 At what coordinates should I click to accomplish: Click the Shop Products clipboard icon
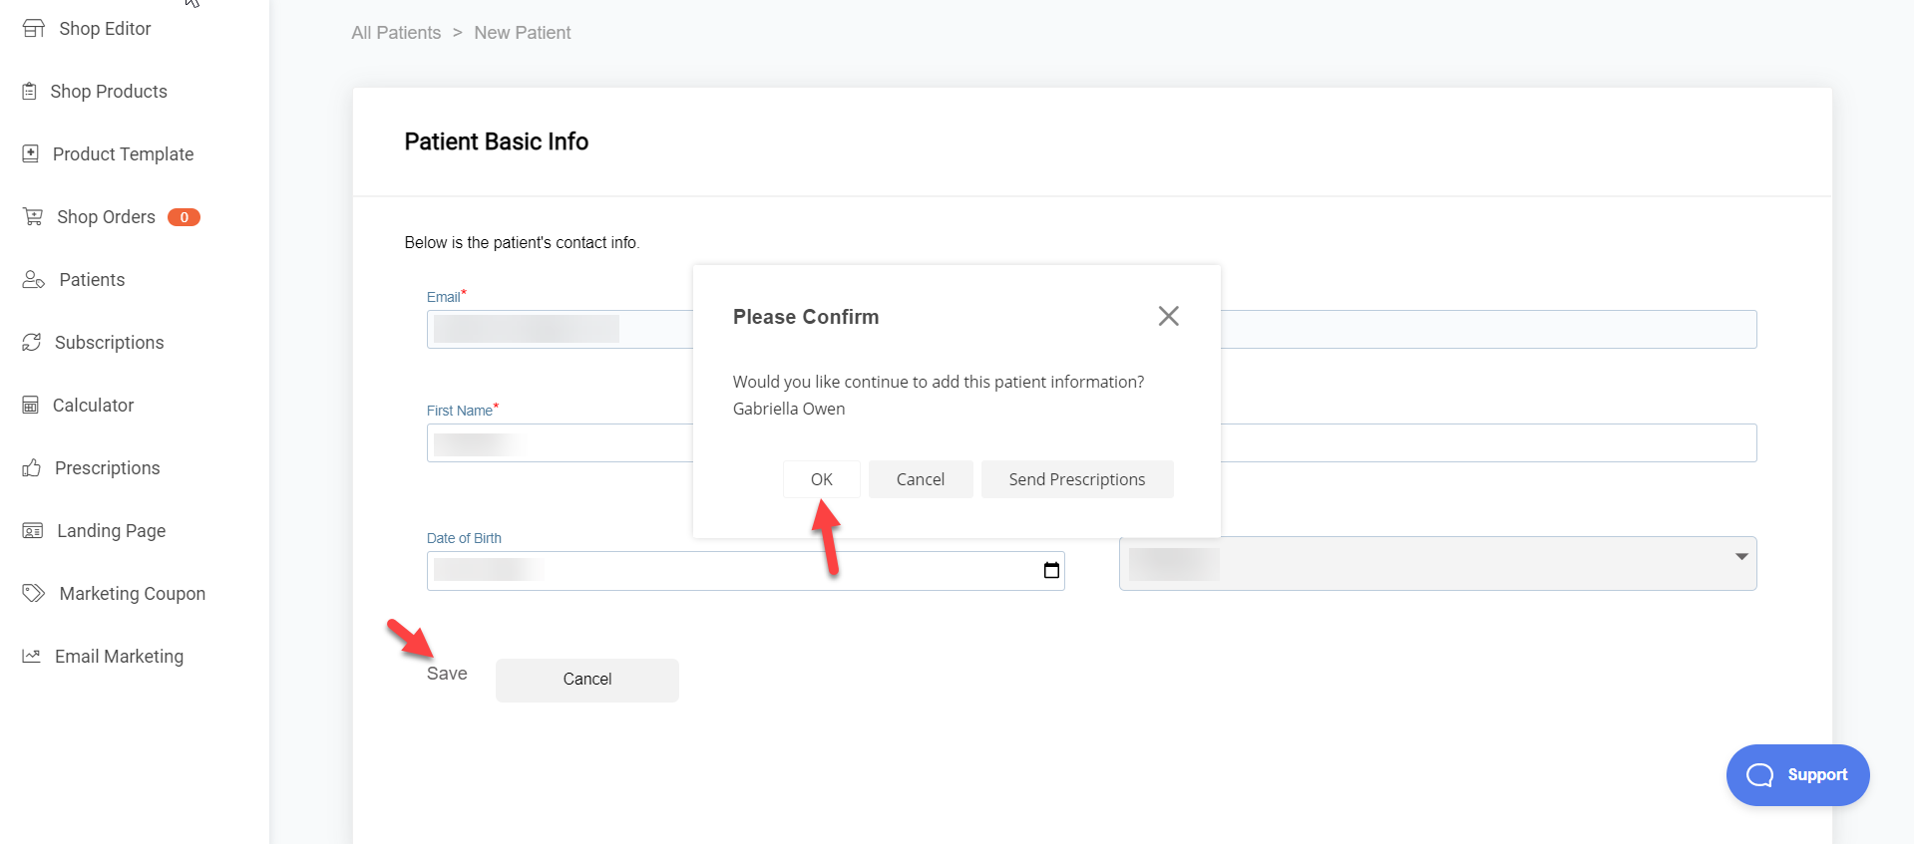click(30, 92)
